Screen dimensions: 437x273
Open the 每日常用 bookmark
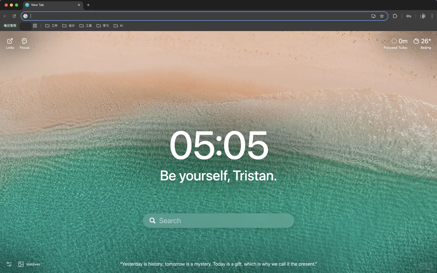pyautogui.click(x=10, y=26)
